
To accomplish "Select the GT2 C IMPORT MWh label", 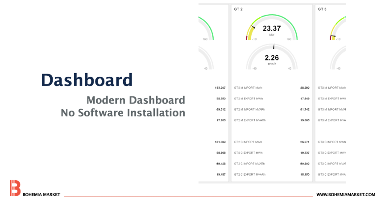I will 248,142.
